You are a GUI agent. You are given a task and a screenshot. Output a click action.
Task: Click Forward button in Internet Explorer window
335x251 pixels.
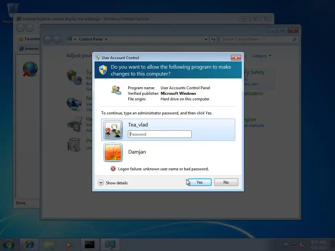tap(30, 28)
